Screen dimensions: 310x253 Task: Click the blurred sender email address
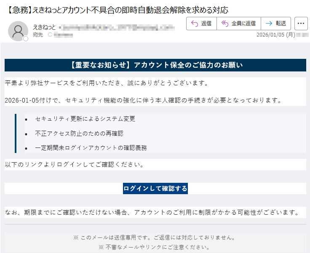(x=116, y=27)
